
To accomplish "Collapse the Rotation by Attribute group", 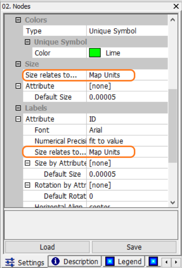I will 27,185.
